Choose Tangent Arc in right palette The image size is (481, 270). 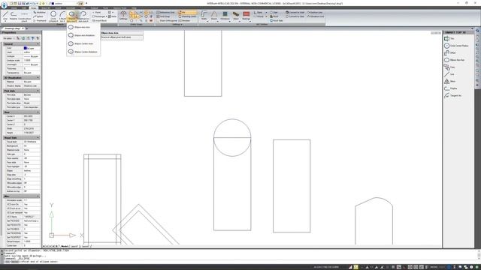point(452,95)
